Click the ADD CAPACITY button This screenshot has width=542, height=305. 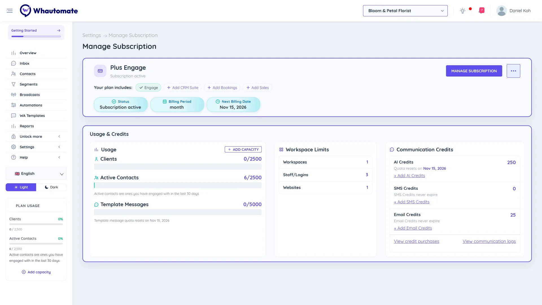pos(243,149)
